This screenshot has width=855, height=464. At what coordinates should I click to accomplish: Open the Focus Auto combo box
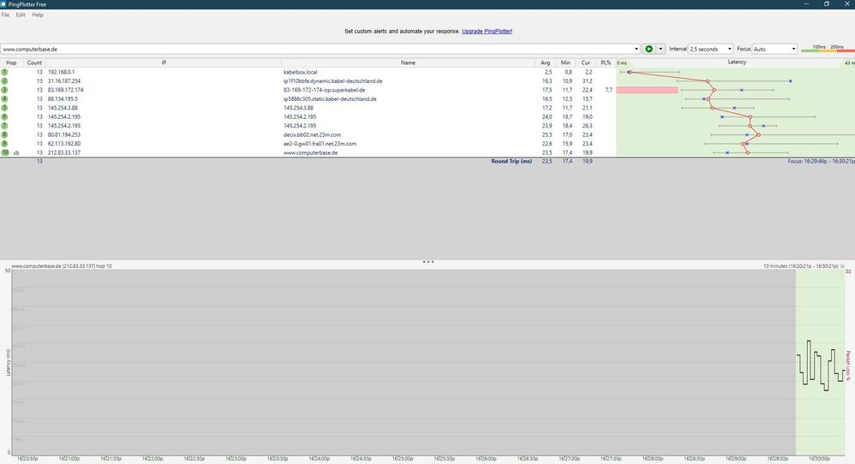(774, 49)
